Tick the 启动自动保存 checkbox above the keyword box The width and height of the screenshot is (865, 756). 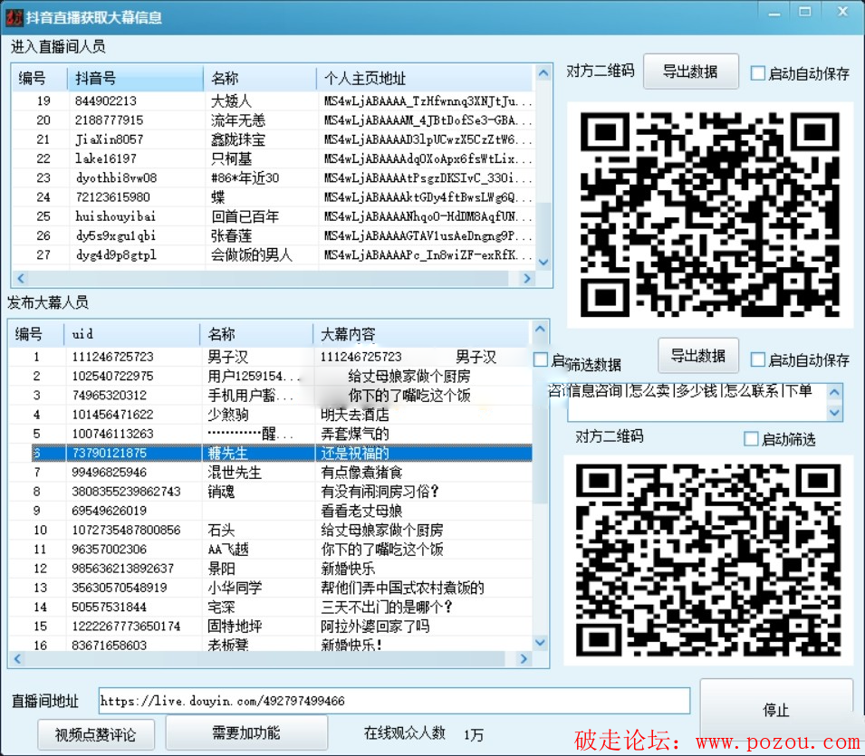point(758,360)
